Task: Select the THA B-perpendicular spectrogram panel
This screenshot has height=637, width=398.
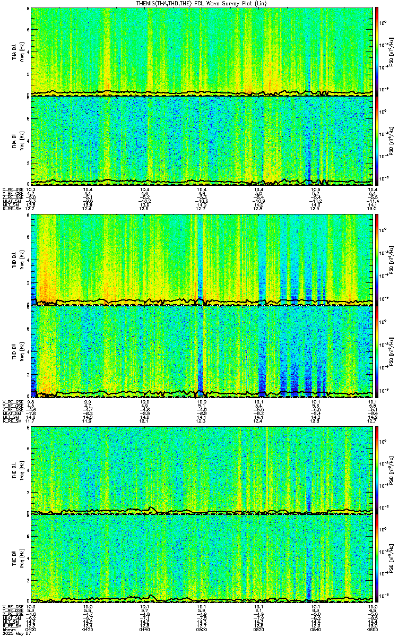Action: tap(202, 51)
